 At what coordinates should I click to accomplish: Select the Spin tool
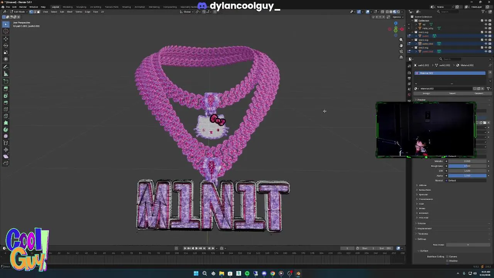[x=6, y=130]
